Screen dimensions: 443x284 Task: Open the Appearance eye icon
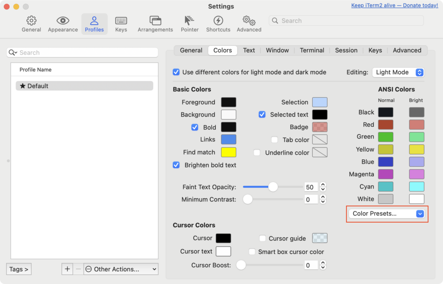pyautogui.click(x=63, y=21)
